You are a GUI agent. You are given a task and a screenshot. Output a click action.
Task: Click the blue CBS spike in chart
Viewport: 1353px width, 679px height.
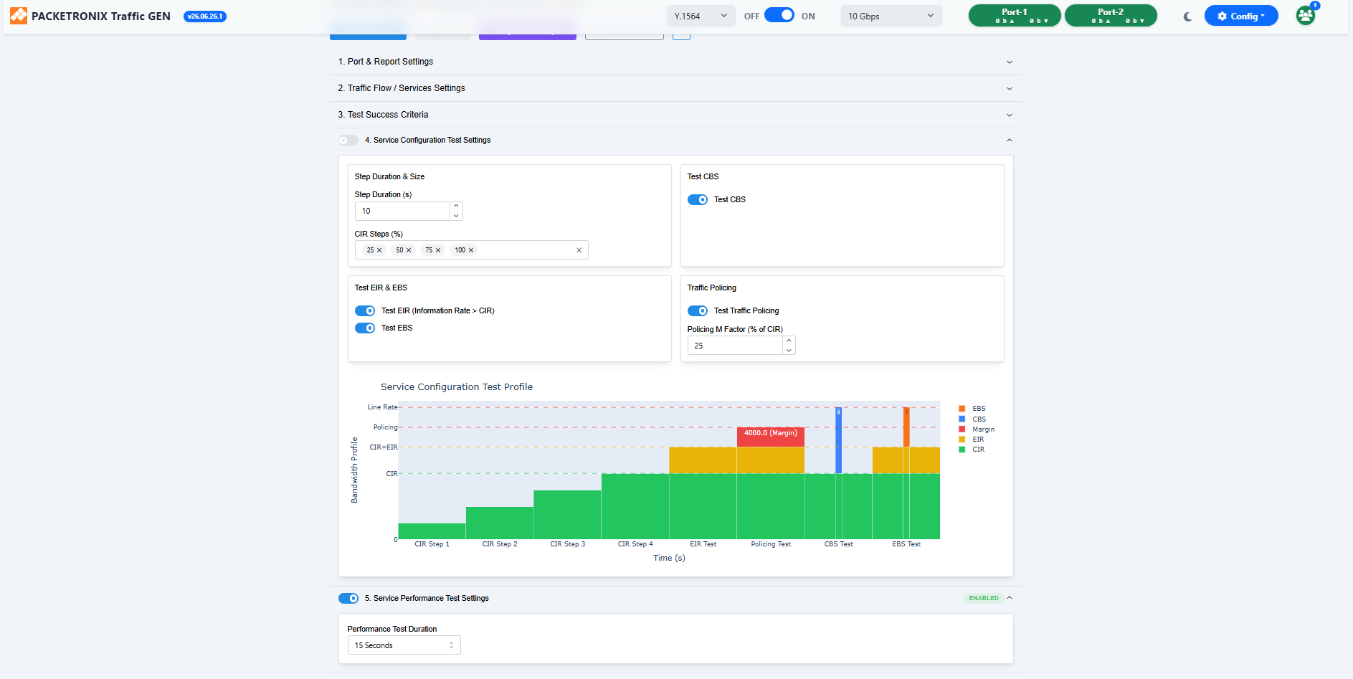839,440
